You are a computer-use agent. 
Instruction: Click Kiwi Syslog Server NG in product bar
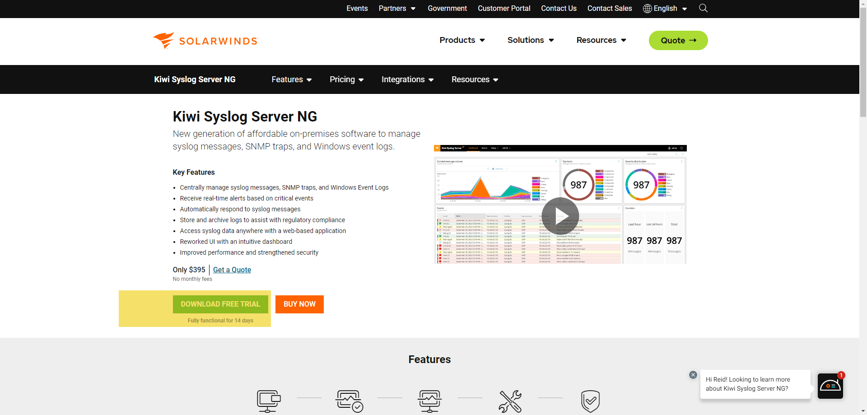195,79
